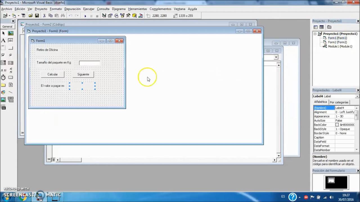
Task: Select the CommandButton control tool
Action: [x=11, y=48]
